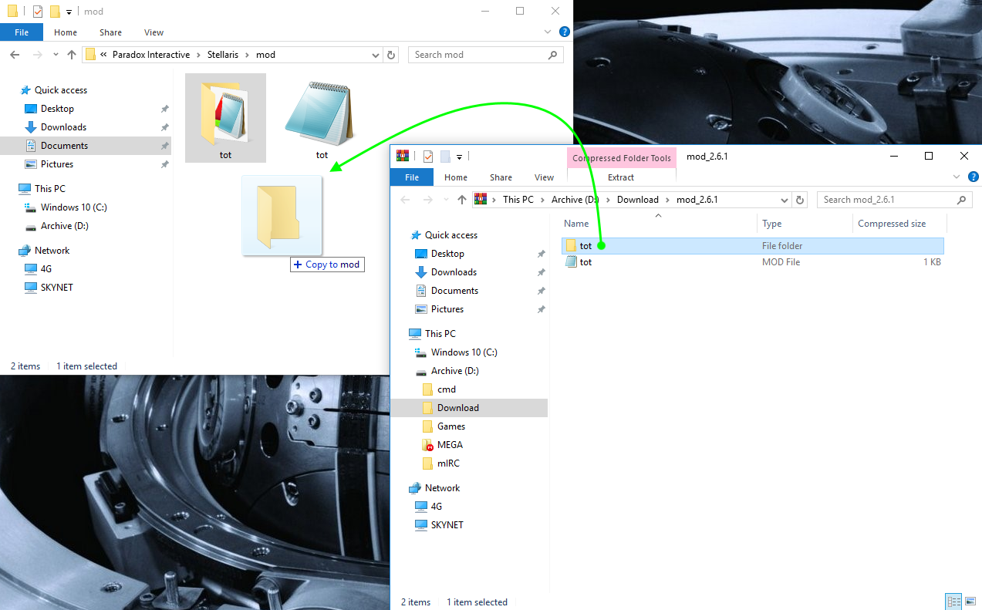982x610 pixels.
Task: Select Archive (D:) in mod_2.6.1 address breadcrumb
Action: [x=575, y=200]
